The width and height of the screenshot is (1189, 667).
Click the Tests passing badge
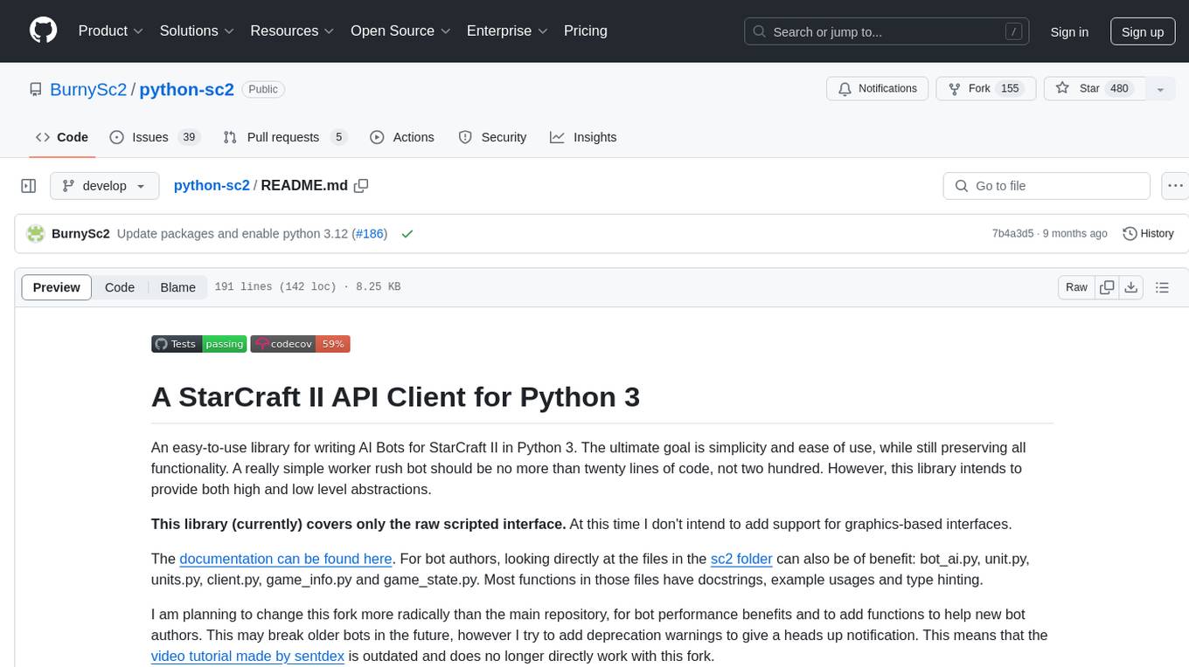click(x=199, y=344)
